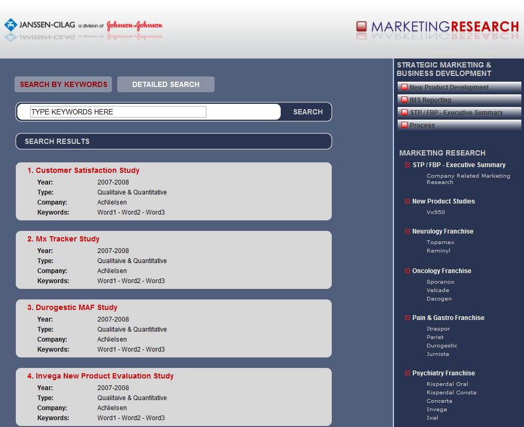Open the Durogestic sidebar link
524x427 pixels.
point(442,345)
